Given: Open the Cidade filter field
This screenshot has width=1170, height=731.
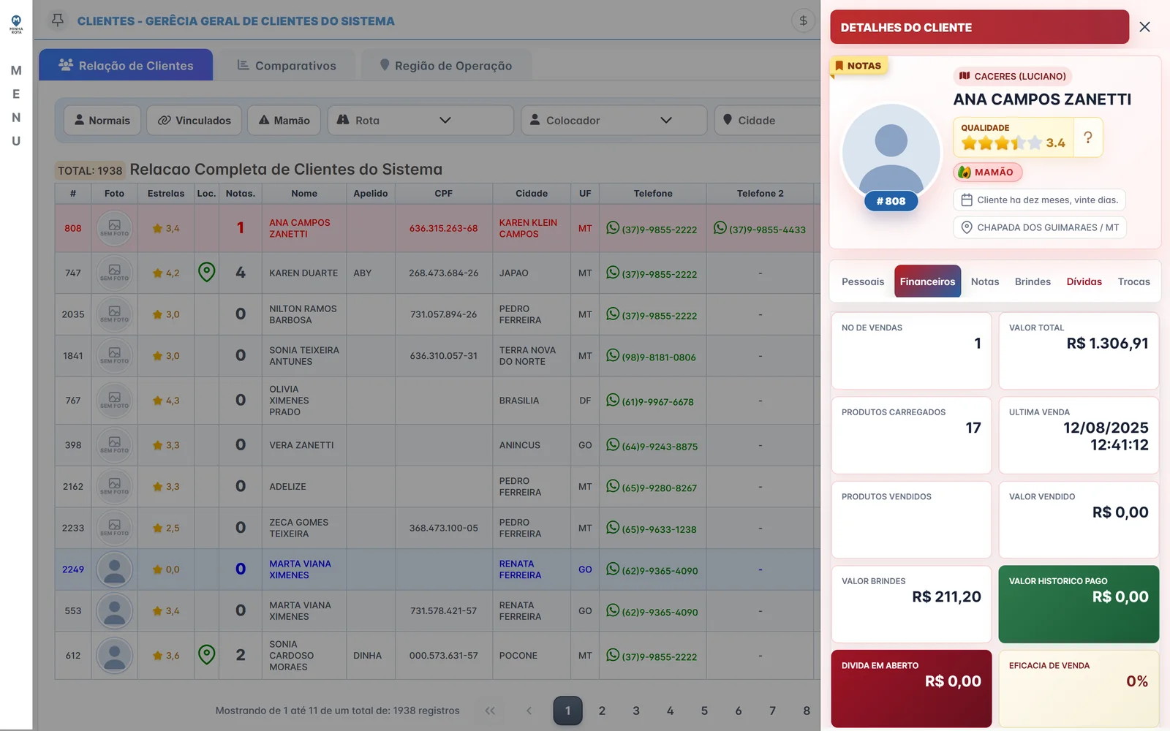Looking at the screenshot, I should point(766,120).
